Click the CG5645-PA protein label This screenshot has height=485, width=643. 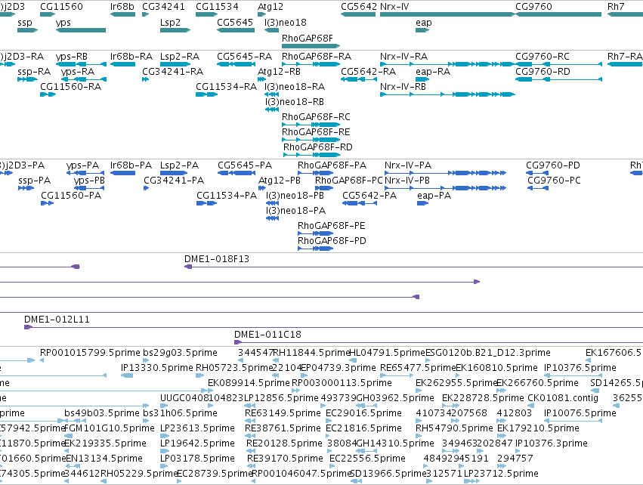pos(245,165)
